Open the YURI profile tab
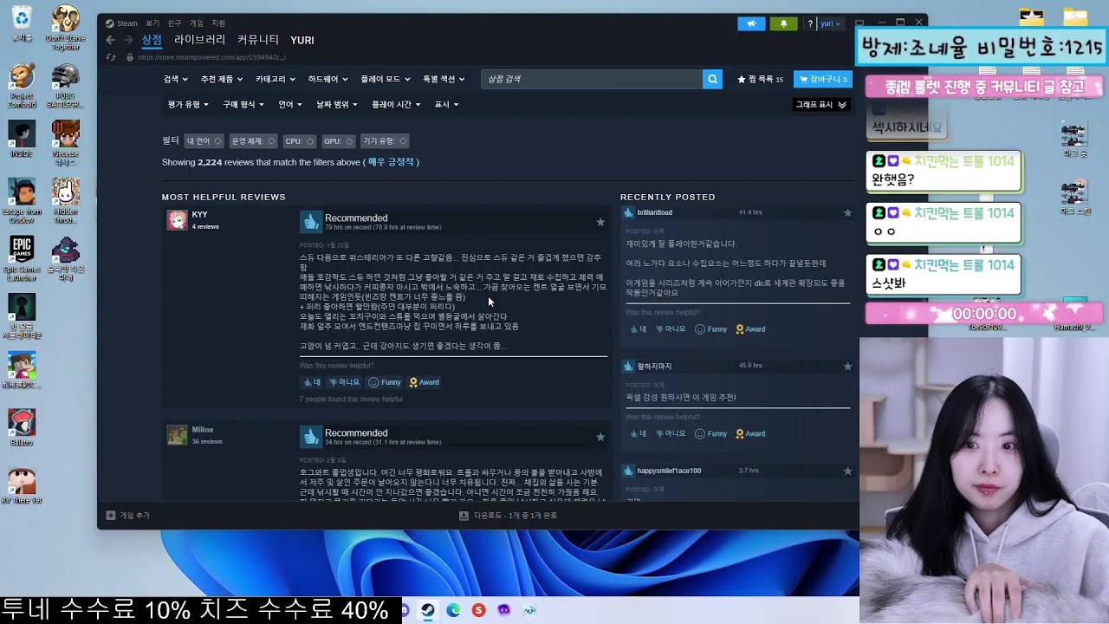The height and width of the screenshot is (624, 1109). 302,41
